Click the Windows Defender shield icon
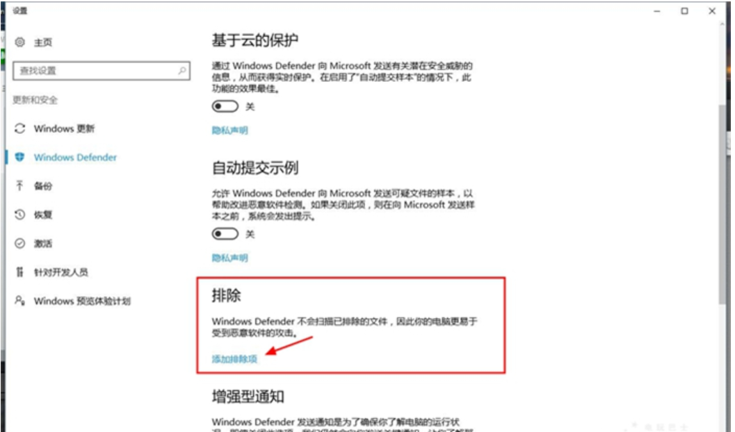 (x=19, y=157)
